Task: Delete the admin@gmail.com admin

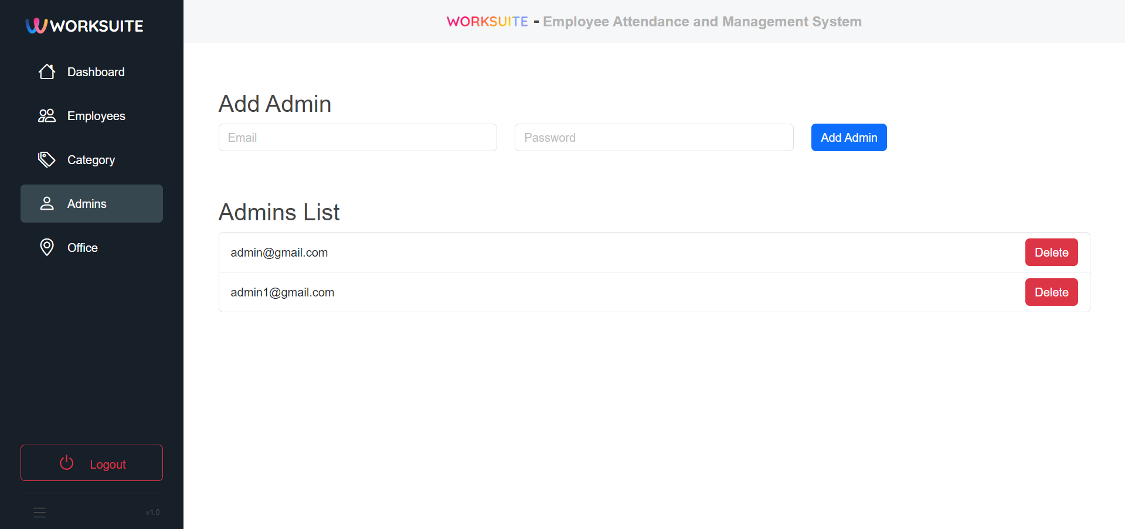Action: pyautogui.click(x=1051, y=252)
